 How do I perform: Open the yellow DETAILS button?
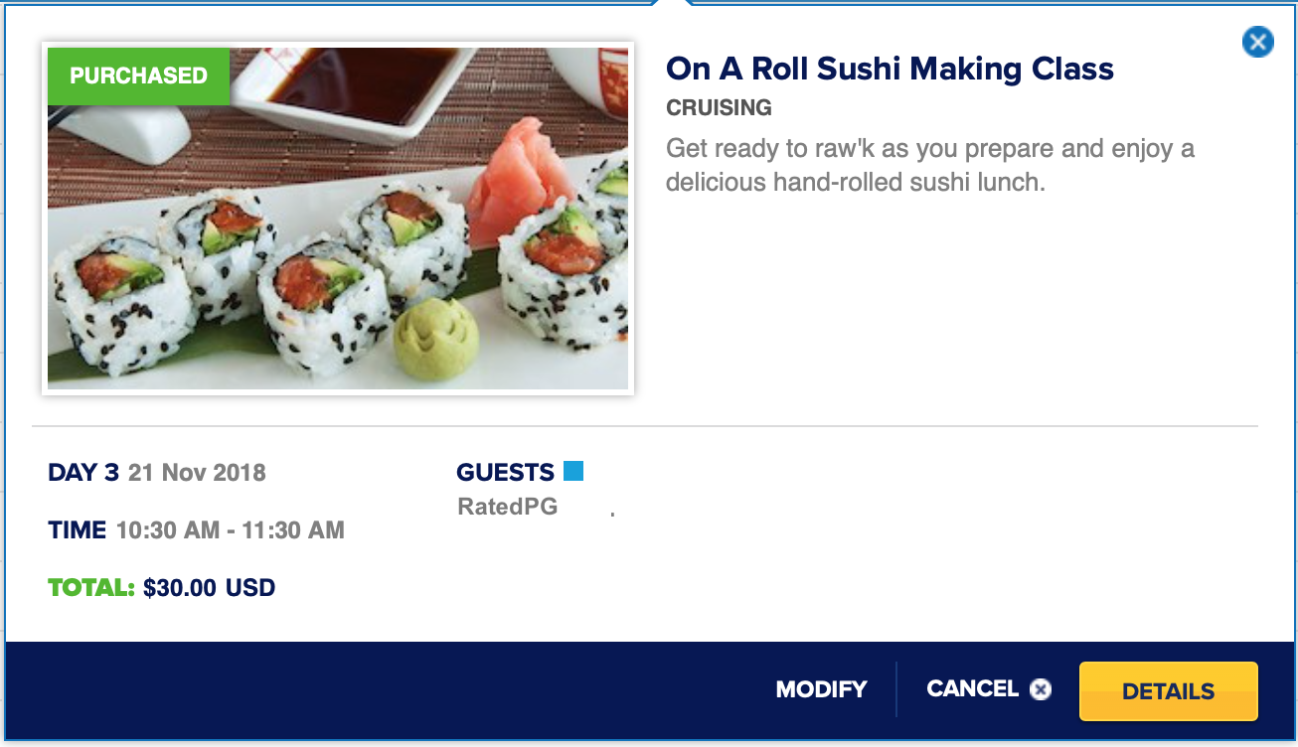[x=1169, y=691]
